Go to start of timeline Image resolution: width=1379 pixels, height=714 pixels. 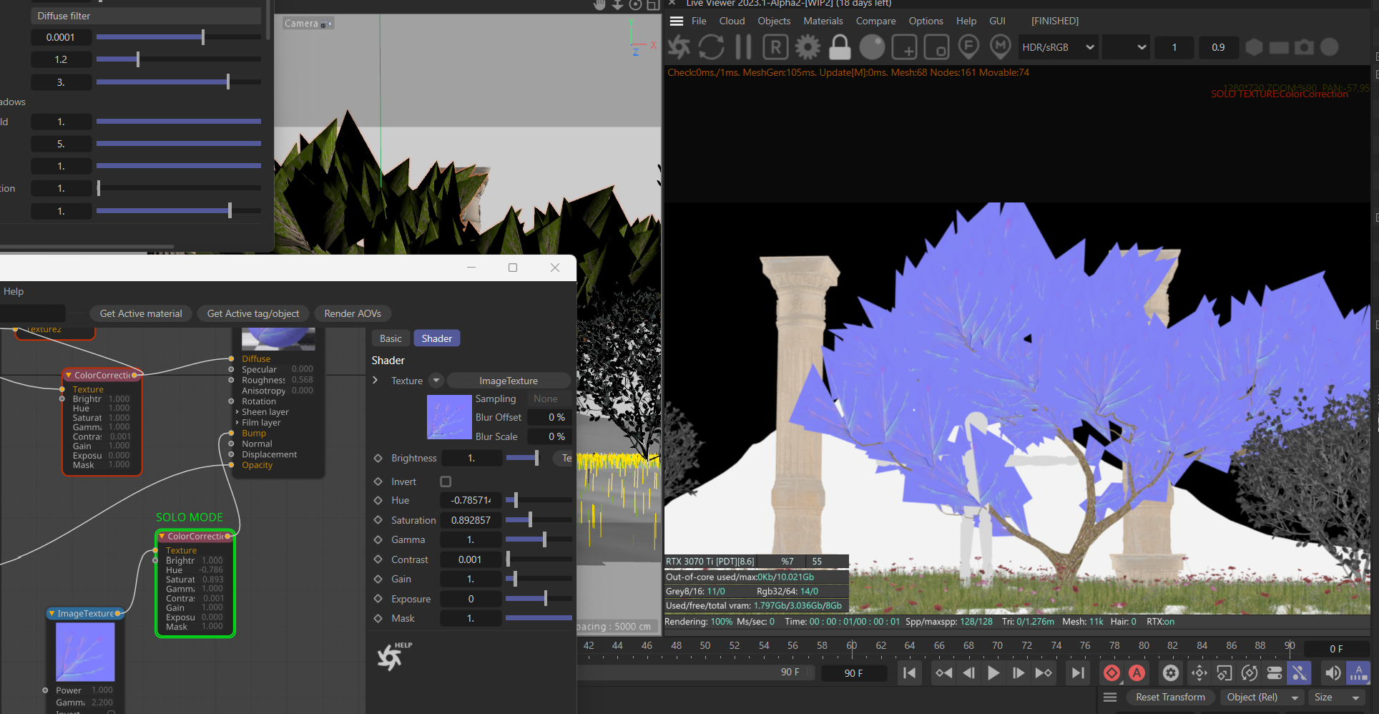pyautogui.click(x=910, y=673)
